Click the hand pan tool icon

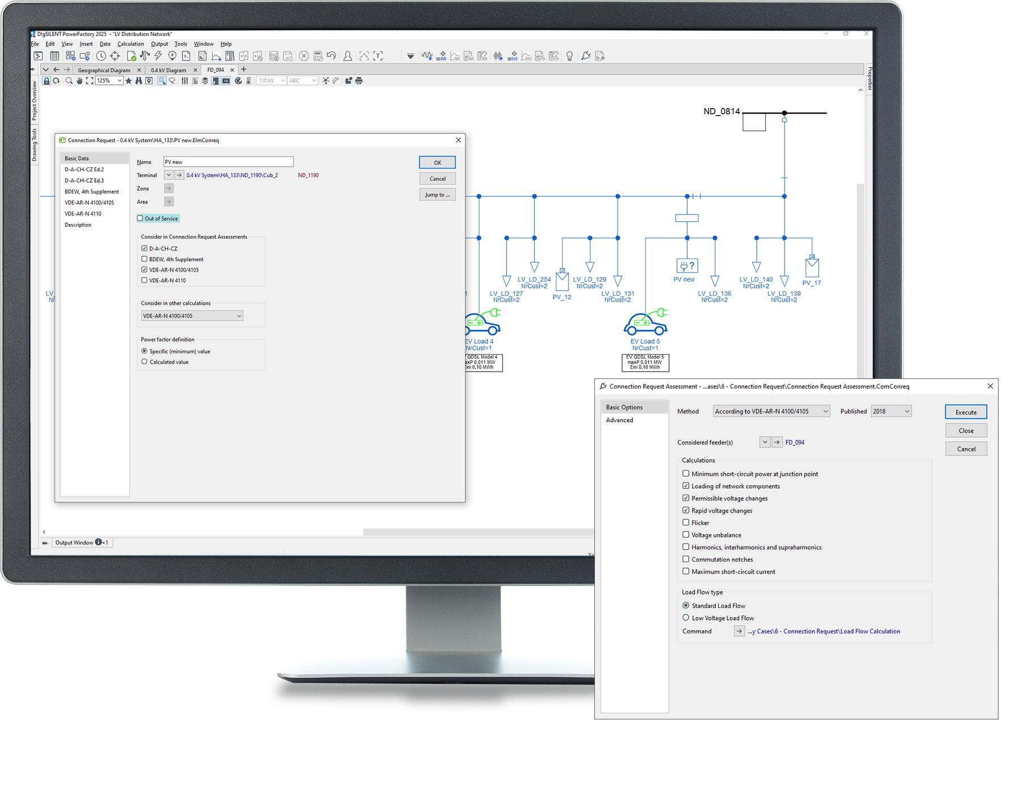point(79,81)
